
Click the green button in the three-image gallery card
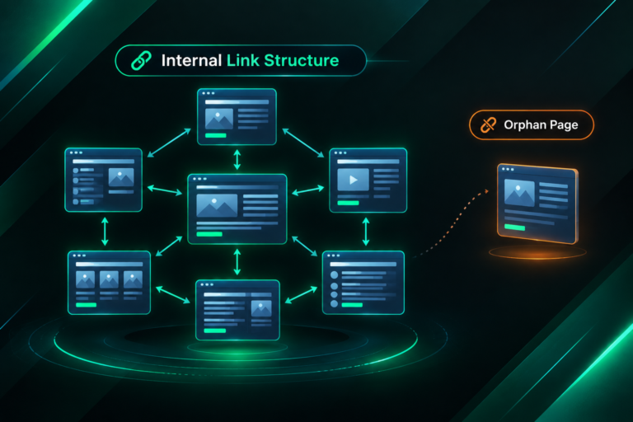(86, 305)
